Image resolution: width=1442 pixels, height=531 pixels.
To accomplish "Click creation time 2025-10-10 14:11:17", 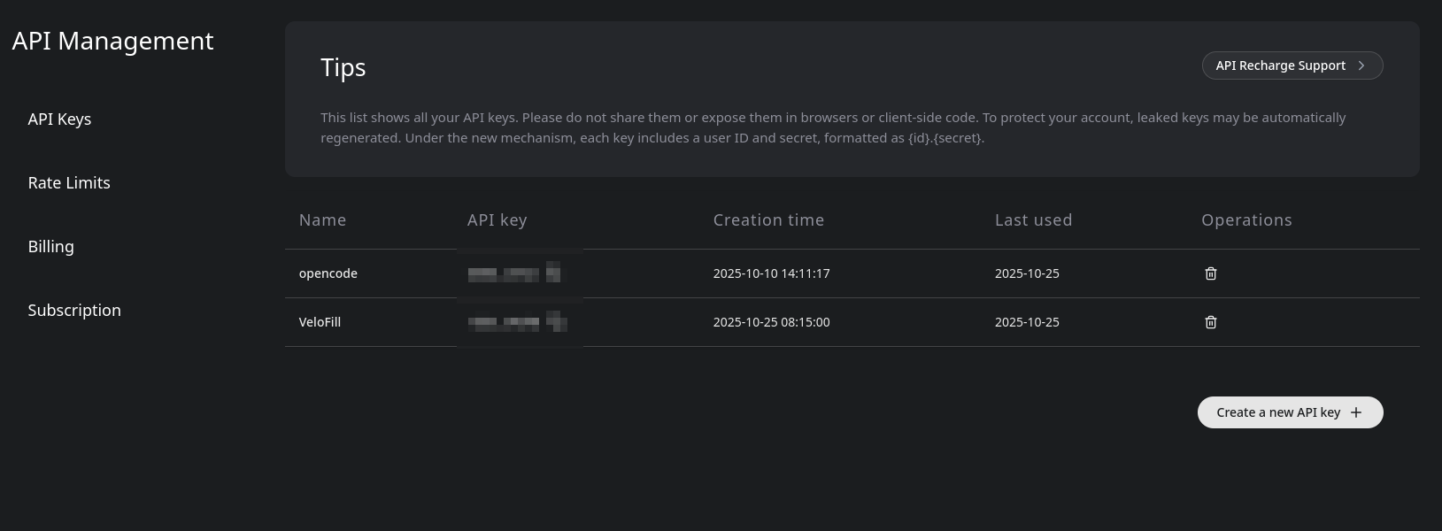I will (x=771, y=273).
